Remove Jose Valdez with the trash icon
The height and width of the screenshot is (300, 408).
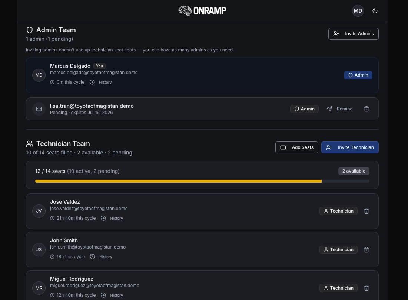click(x=366, y=211)
